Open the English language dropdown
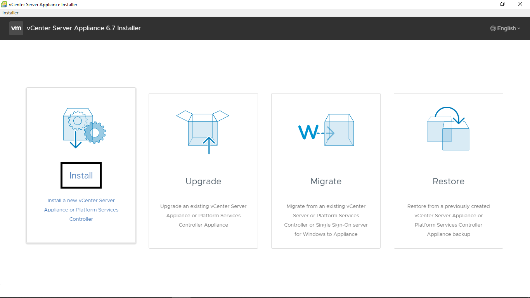The image size is (530, 298). pyautogui.click(x=506, y=28)
